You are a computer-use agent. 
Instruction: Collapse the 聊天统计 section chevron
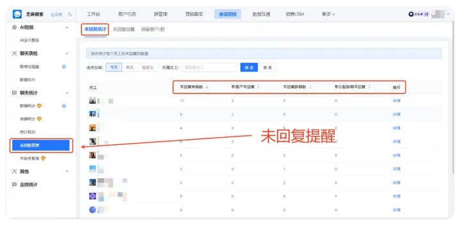pyautogui.click(x=67, y=93)
